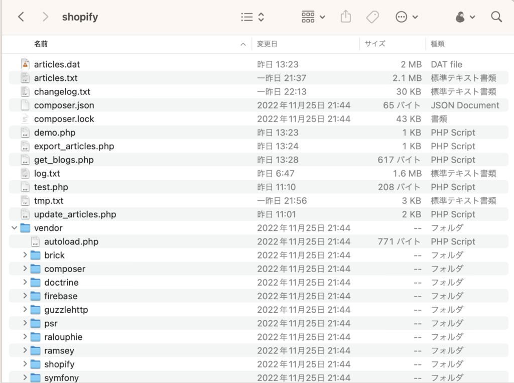Select the autoload.php file icon

point(36,241)
